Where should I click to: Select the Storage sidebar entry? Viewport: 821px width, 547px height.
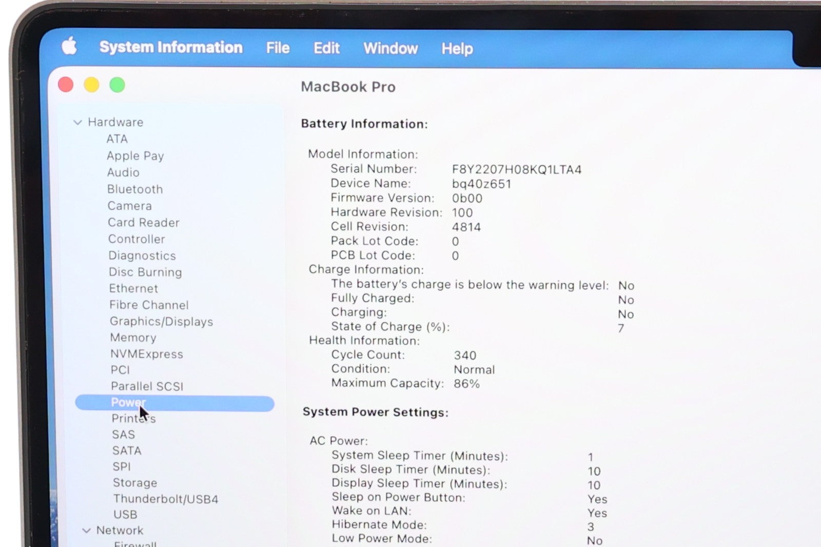(135, 483)
